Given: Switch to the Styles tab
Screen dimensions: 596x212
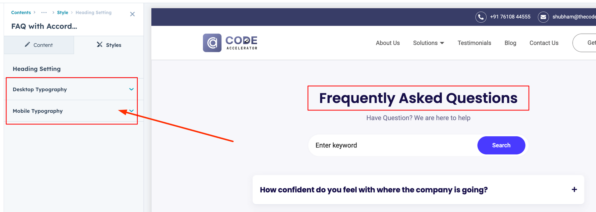Looking at the screenshot, I should [x=108, y=45].
